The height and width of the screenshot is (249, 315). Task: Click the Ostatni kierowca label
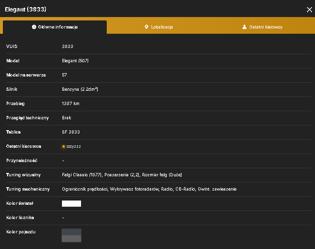point(23,146)
